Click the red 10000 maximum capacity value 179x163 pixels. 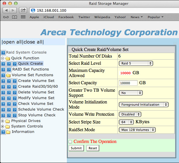pos(125,73)
